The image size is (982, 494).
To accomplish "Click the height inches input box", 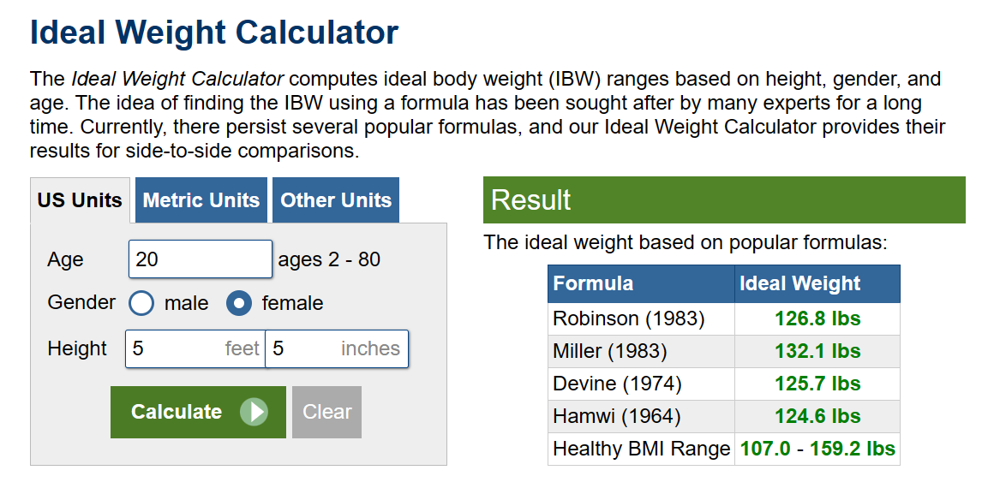I will click(x=336, y=349).
